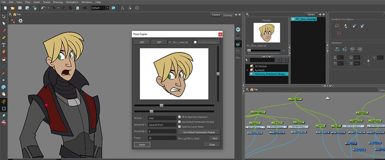Open the gear settings icon in Camera view
385x160 pixels.
pos(20,21)
